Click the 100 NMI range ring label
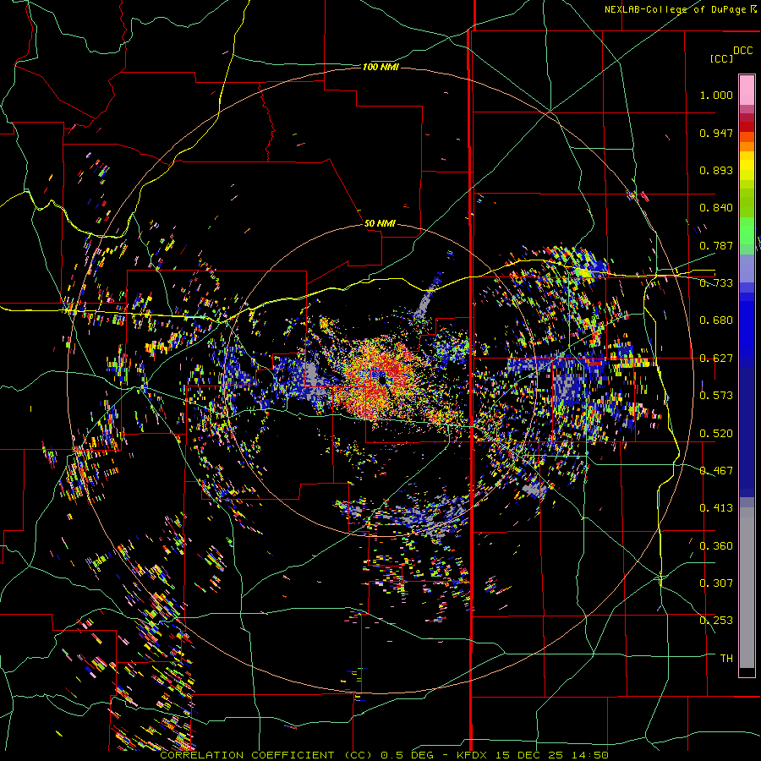The image size is (761, 761). (380, 67)
